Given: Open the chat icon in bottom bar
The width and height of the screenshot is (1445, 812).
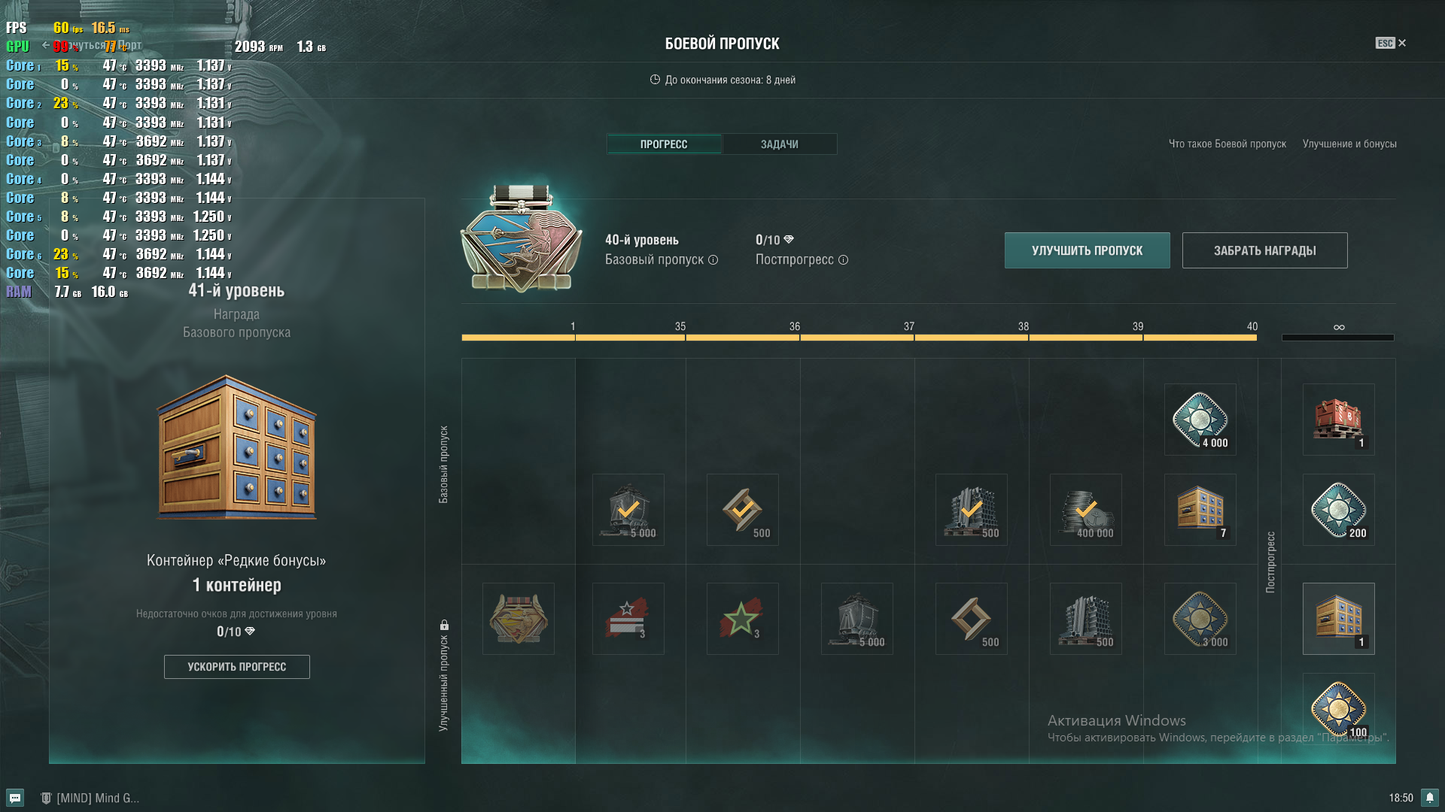Looking at the screenshot, I should point(15,798).
